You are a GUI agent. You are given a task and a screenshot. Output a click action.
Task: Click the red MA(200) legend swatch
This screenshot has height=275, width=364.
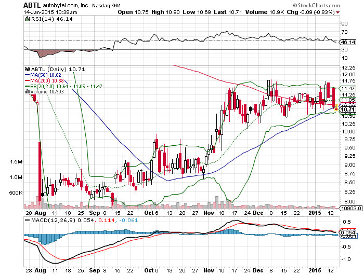[28, 80]
